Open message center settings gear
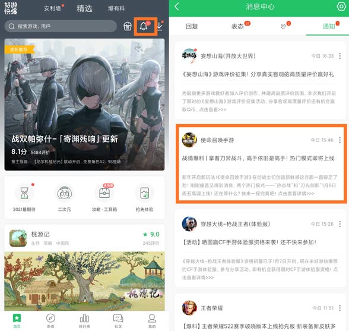Viewport: 349px width, 331px height. pos(341,7)
